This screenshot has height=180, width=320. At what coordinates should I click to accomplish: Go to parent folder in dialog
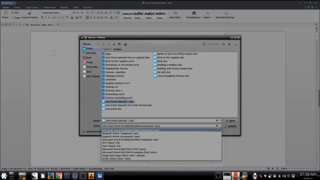(114, 44)
